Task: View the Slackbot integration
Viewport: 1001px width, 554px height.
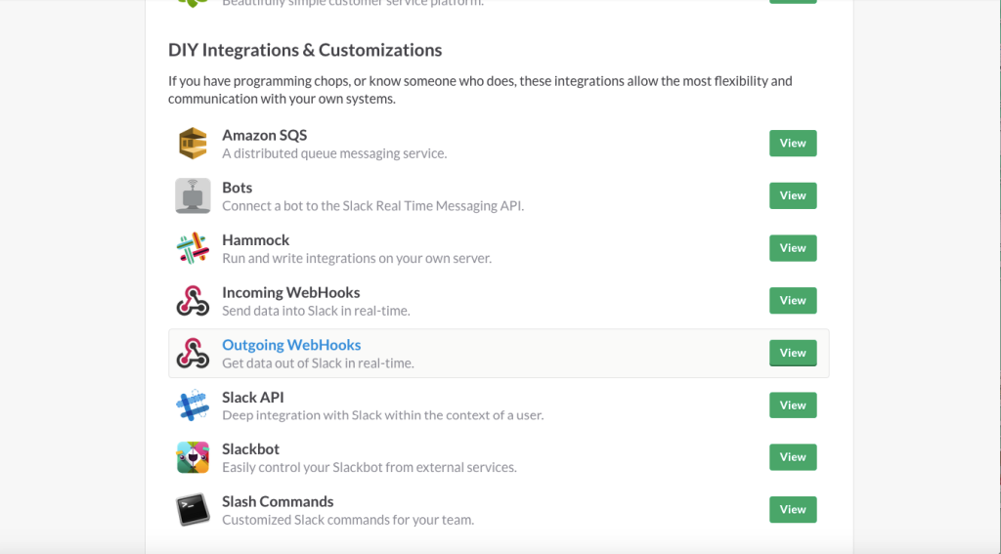Action: pos(793,457)
